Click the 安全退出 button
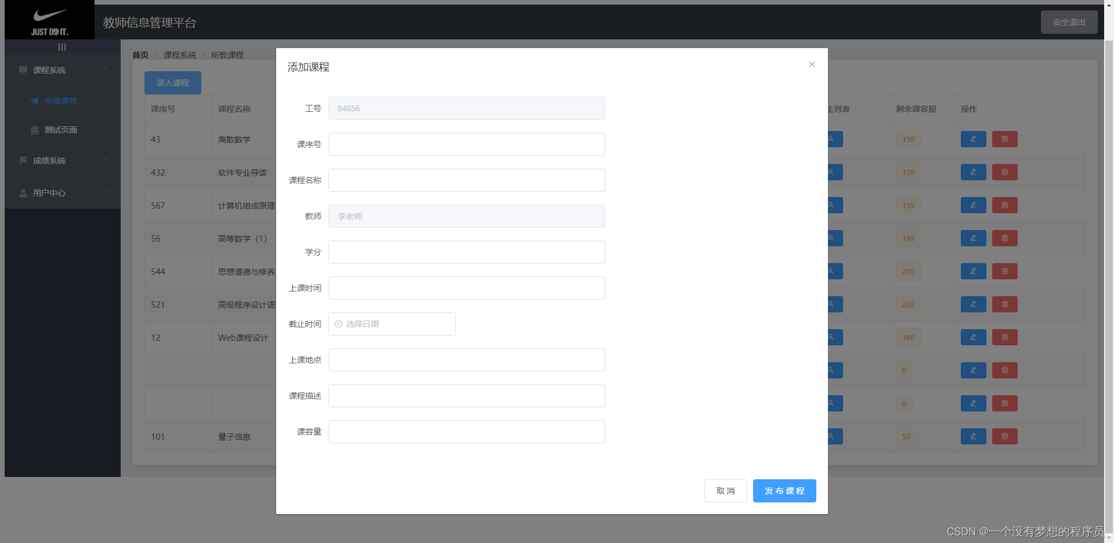The height and width of the screenshot is (543, 1114). 1069,22
